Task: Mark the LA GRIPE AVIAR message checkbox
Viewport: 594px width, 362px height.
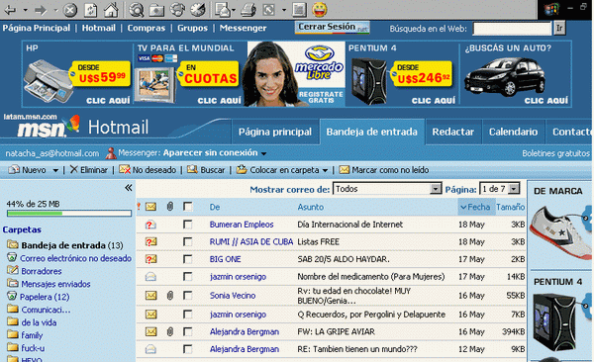Action: [187, 331]
